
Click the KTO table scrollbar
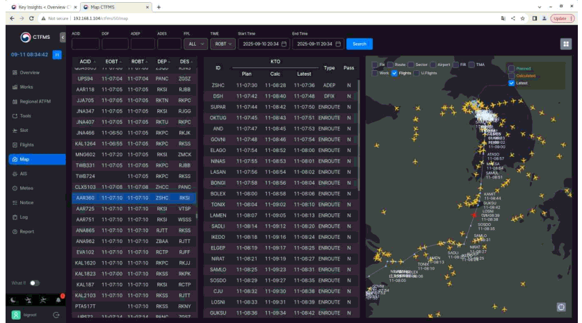click(359, 135)
